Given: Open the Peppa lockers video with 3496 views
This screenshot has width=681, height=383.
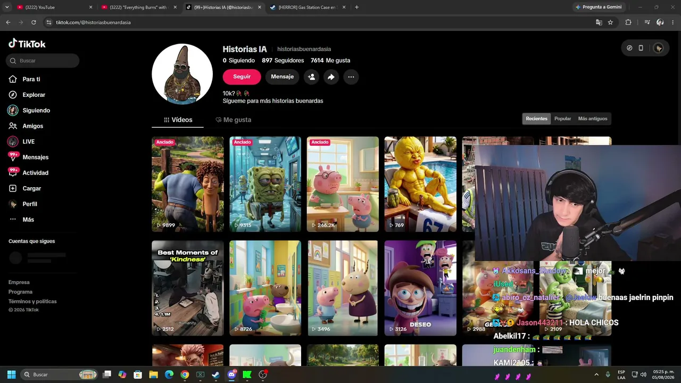Looking at the screenshot, I should click(x=343, y=288).
